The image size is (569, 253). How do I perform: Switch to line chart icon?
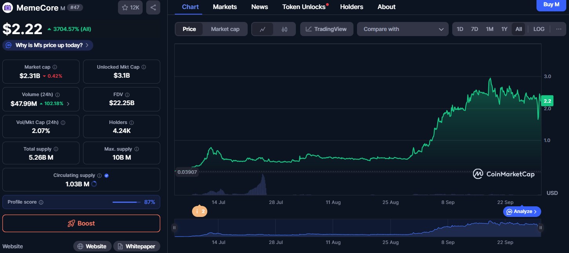(263, 29)
